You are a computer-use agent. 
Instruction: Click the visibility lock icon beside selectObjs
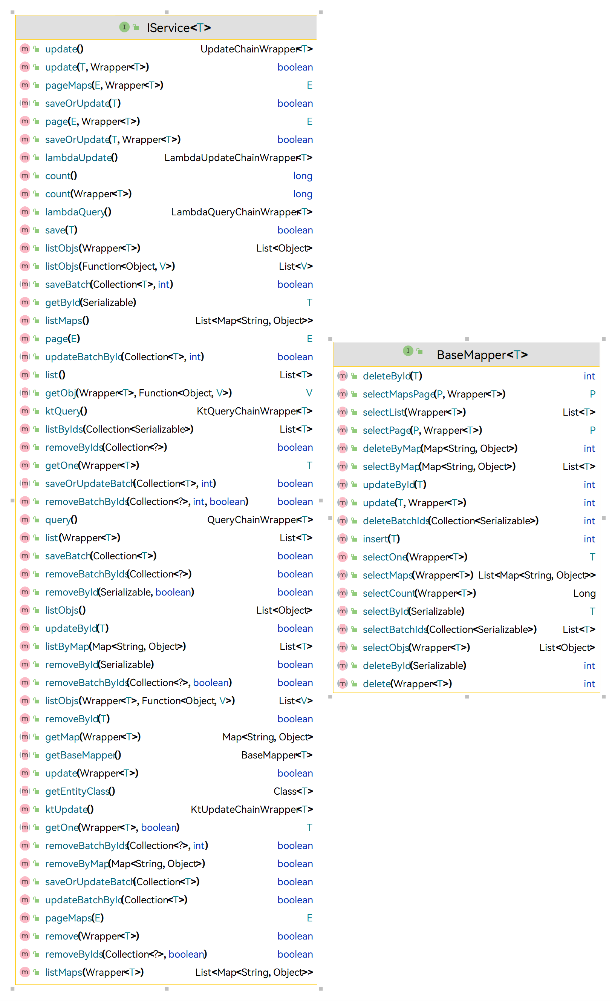pos(354,648)
